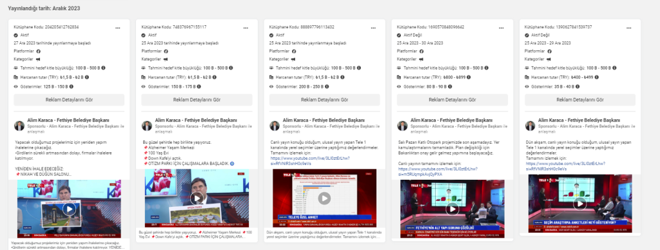The width and height of the screenshot is (660, 250).
Task: Play the Fethiye'nin Alt Yapı Sorunu video
Action: coord(452,209)
